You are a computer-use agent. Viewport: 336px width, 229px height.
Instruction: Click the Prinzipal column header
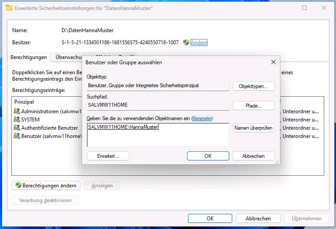click(x=24, y=102)
